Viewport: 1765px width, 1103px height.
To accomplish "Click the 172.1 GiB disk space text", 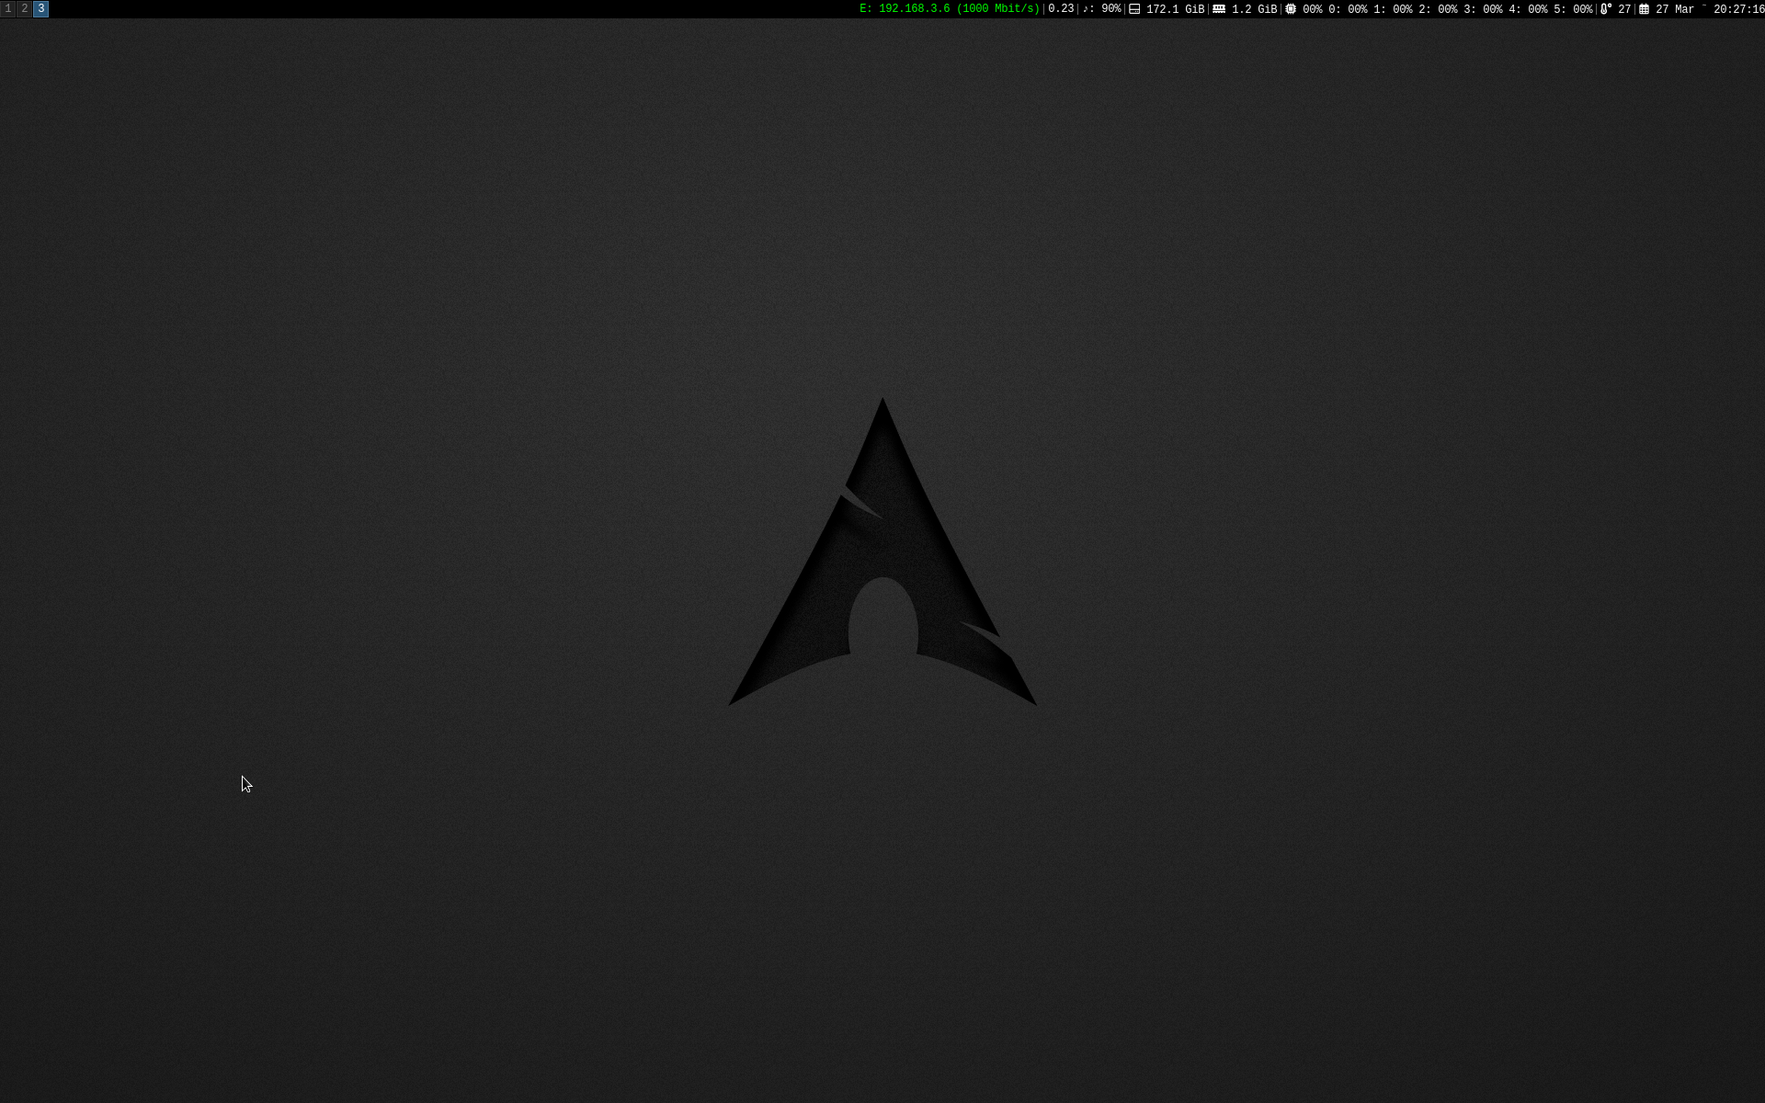I will (1175, 9).
